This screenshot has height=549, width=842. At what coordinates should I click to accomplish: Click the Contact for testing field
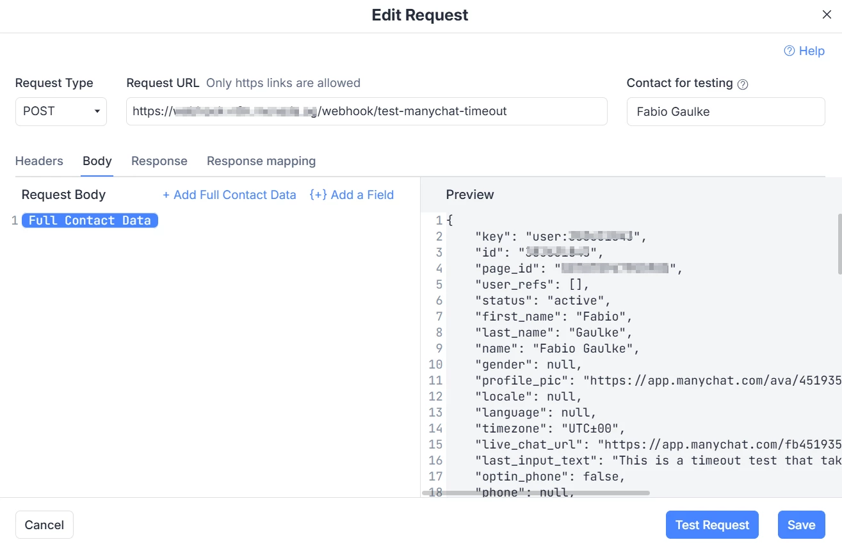click(725, 112)
